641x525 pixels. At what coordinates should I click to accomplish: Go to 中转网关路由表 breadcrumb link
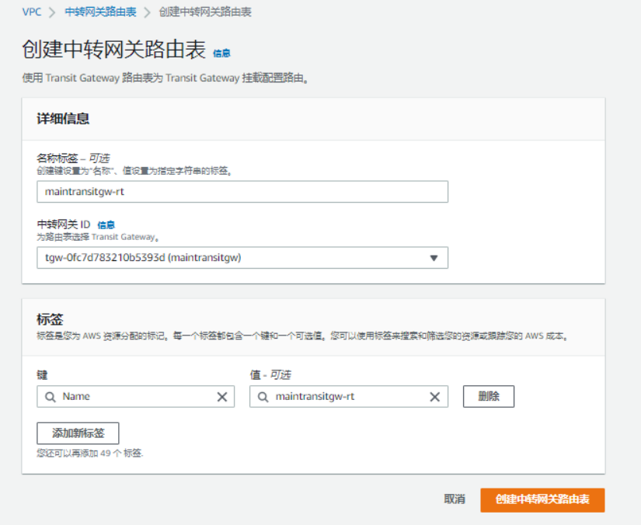[100, 12]
